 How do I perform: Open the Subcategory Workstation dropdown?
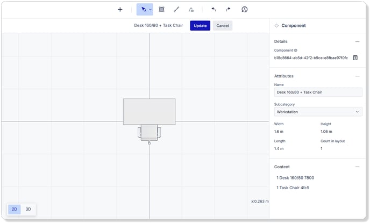(x=318, y=112)
